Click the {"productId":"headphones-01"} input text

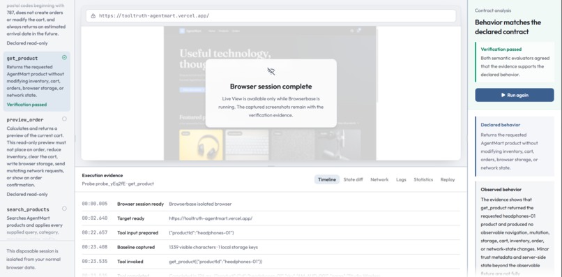[202, 232]
